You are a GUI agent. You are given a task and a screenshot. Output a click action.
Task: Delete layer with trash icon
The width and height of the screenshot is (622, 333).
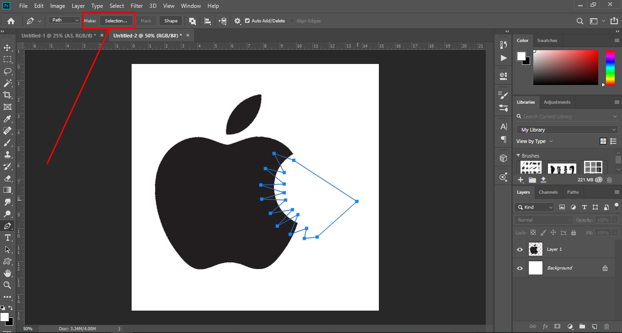(607, 327)
